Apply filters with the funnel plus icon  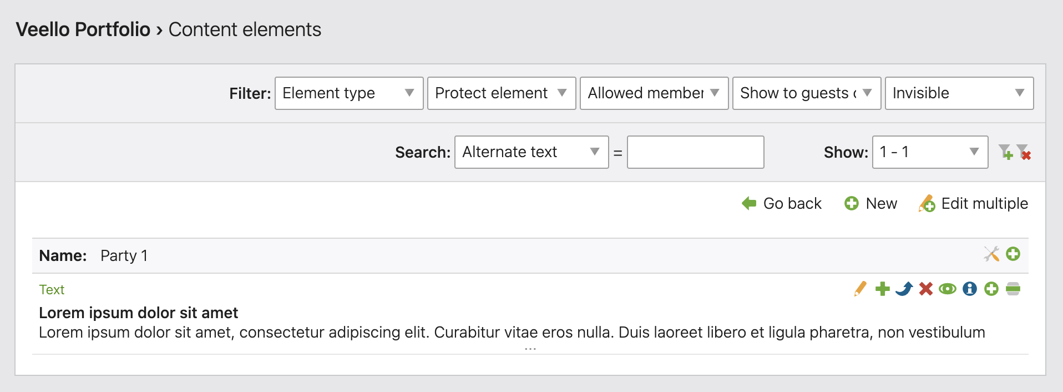point(1005,152)
